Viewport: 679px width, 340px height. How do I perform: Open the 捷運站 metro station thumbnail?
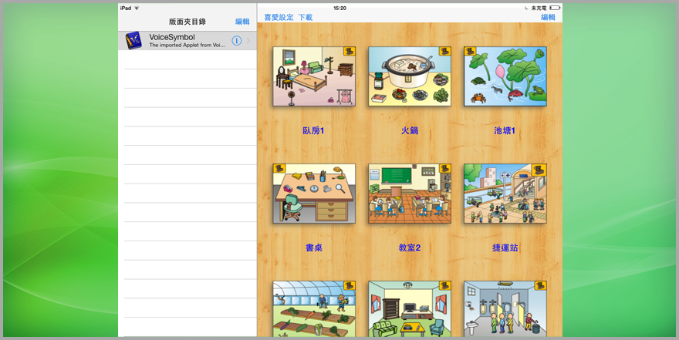(505, 194)
